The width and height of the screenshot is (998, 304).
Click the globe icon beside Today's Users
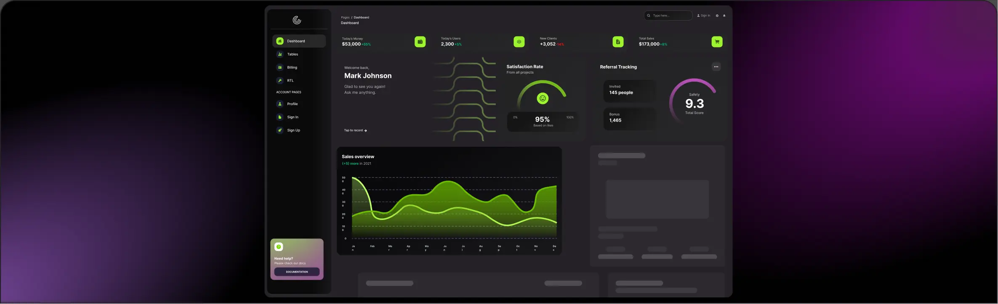click(x=519, y=42)
